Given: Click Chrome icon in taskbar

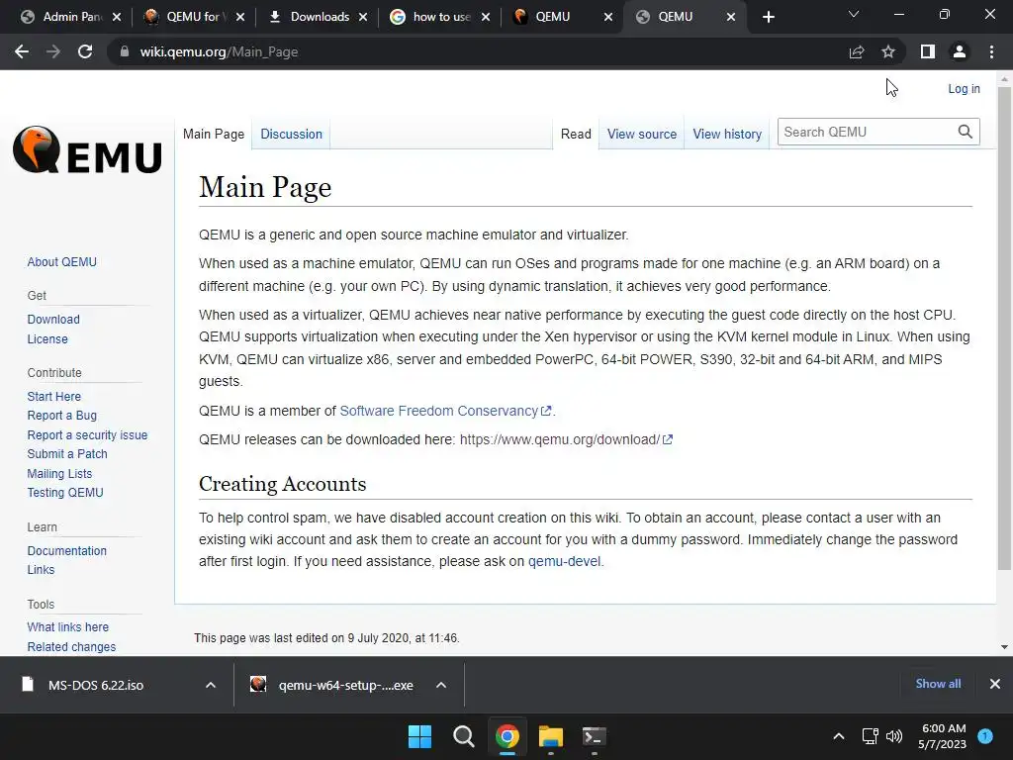Looking at the screenshot, I should click(x=507, y=736).
